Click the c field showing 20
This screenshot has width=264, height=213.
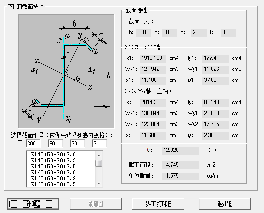pyautogui.click(x=199, y=33)
